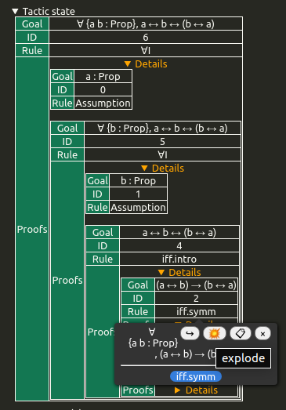This screenshot has width=286, height=410.
Task: Click ID value 2
Action: tap(196, 299)
